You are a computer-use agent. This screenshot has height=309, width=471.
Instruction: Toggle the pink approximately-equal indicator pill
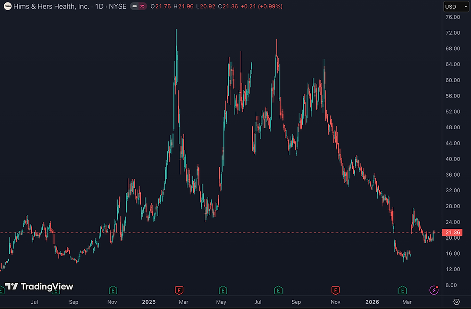(x=142, y=6)
